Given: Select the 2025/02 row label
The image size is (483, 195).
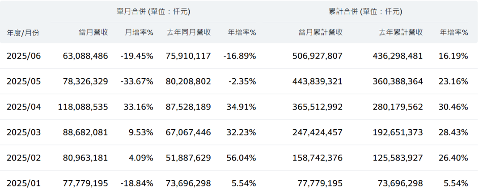Looking at the screenshot, I should coord(24,158).
